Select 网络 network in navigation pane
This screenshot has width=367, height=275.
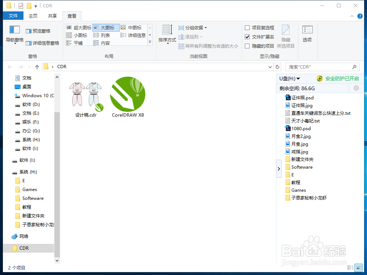tap(20, 236)
